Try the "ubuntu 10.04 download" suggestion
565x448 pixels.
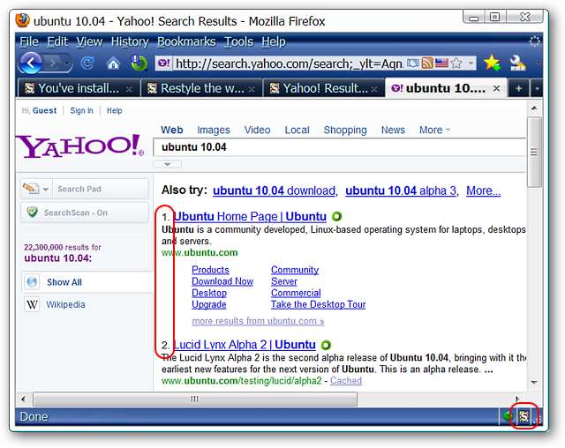[x=274, y=190]
